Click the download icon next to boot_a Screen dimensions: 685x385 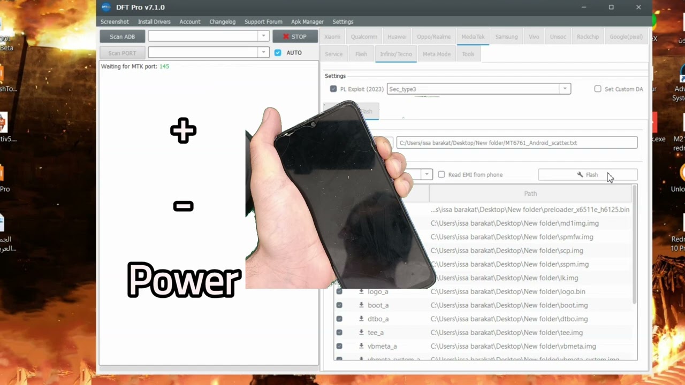[361, 305]
